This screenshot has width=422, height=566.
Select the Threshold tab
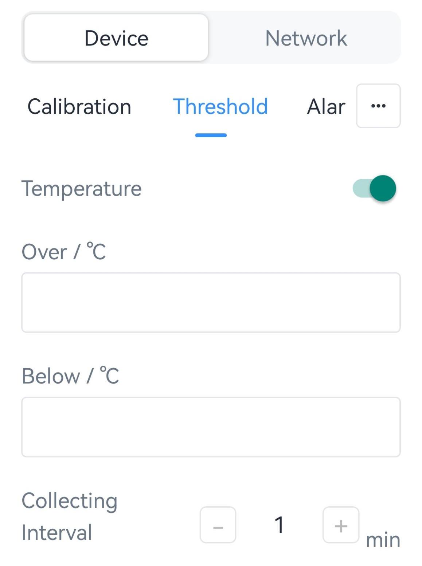pos(220,107)
